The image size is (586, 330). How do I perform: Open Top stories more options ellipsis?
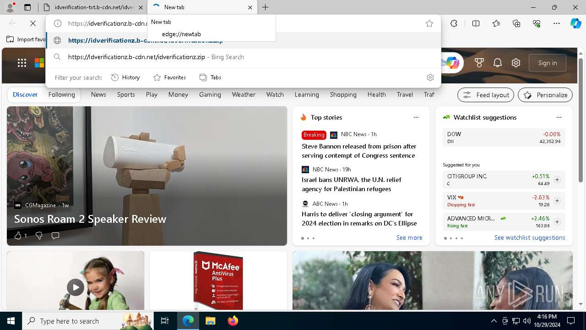[x=416, y=117]
